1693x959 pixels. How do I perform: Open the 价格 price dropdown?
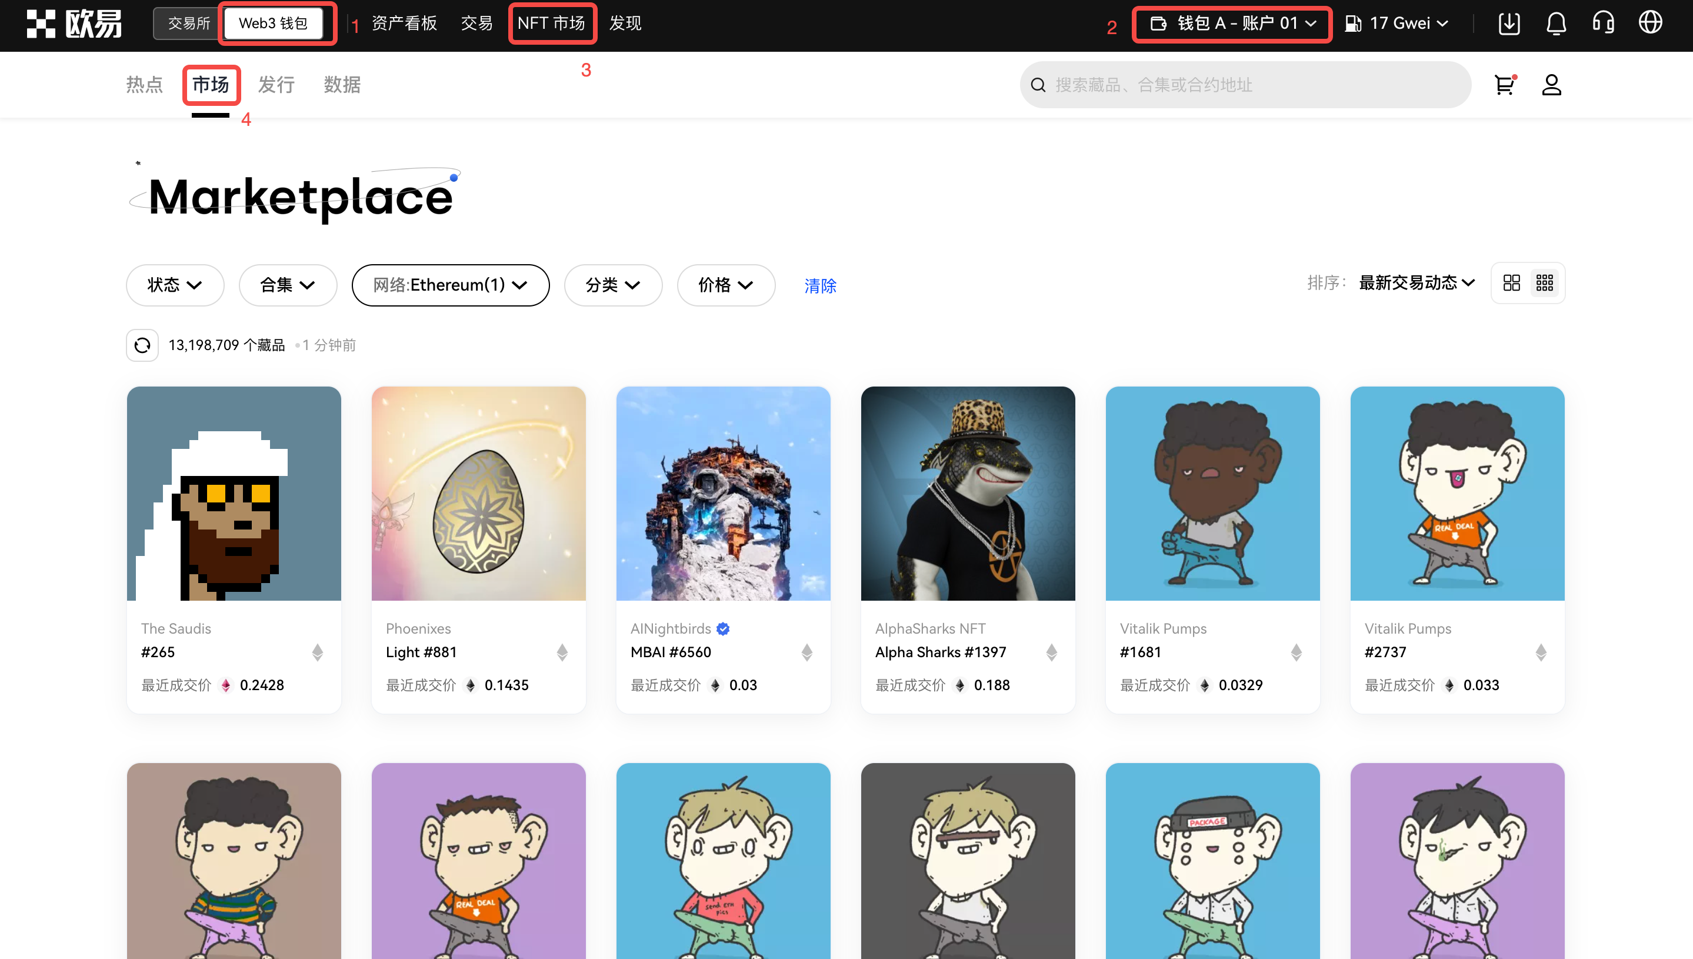726,285
